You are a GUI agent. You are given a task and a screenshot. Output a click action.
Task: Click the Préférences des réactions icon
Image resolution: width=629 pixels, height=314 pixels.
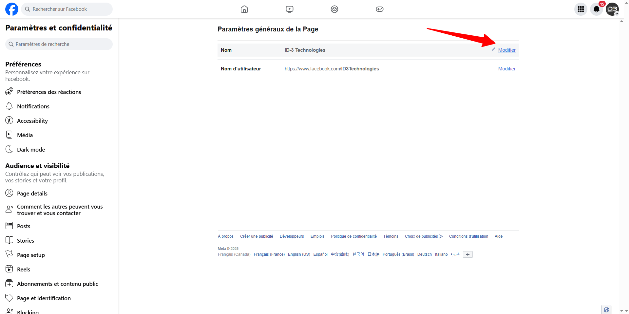[x=9, y=91]
